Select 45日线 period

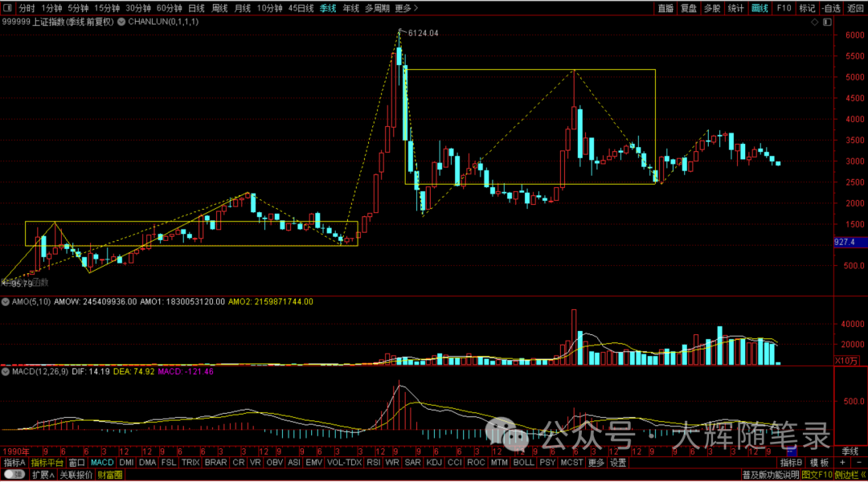pyautogui.click(x=301, y=8)
